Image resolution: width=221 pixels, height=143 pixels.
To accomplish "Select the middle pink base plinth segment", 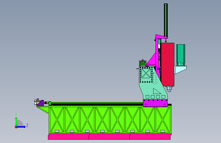I will pyautogui.click(x=109, y=137).
